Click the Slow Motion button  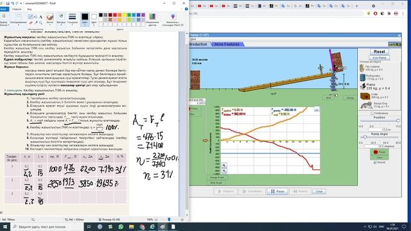tap(252, 191)
